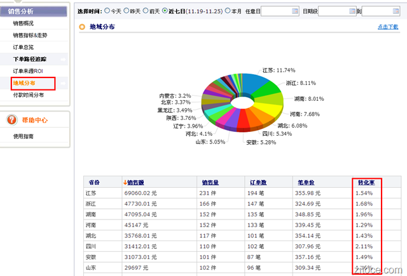Open 使用指南 under help center
This screenshot has height=276, width=407.
[24, 136]
